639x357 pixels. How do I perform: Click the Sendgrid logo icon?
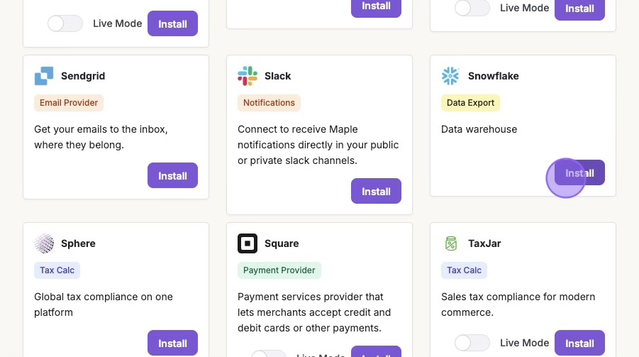click(44, 76)
